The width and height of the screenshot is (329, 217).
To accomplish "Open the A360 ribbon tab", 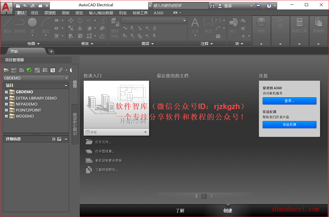I will 158,13.
